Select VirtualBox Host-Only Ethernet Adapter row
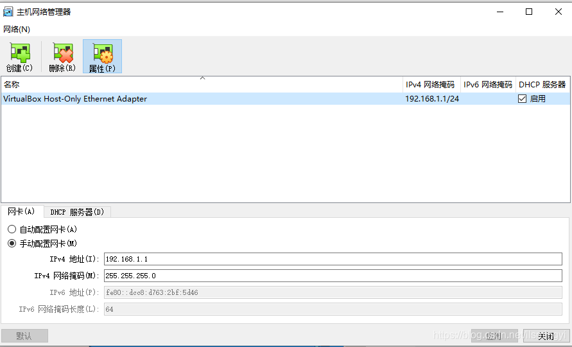572x347 pixels. tap(285, 98)
